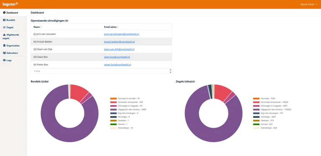Viewport: 321px width, 156px height.
Task: Toggle Zegels Uitgegeven aan monteur - 153852 legend
Action: [272, 109]
